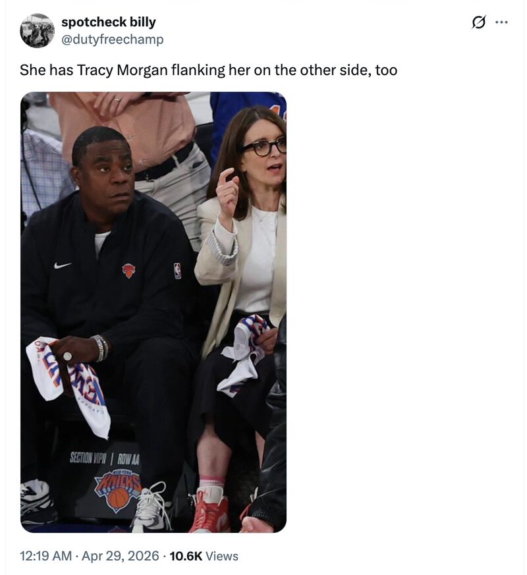Click the Knicks emblem on the black jacket

click(128, 271)
